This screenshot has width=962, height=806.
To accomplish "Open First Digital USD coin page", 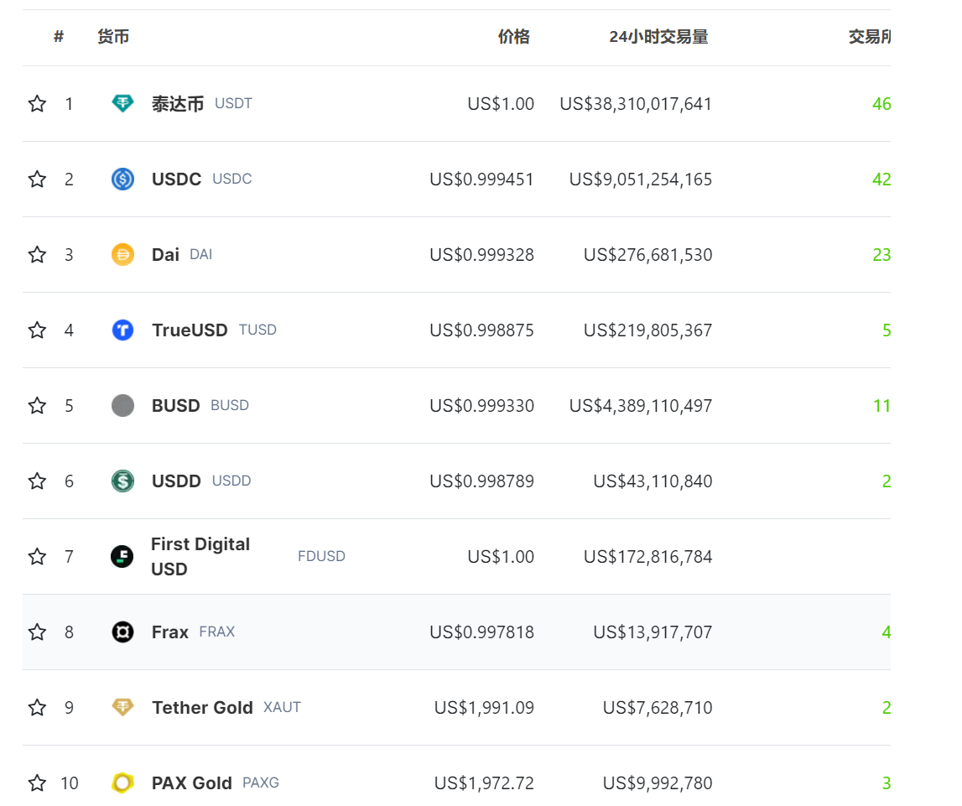I will (x=200, y=556).
